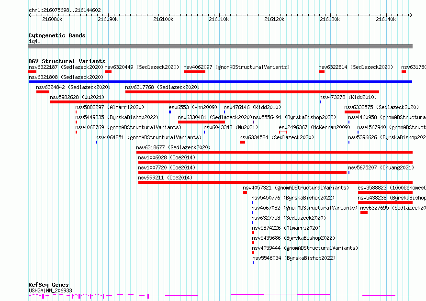The image size is (426, 301).
Task: Click the red nsv6332575 variant bar
Action: [352, 112]
